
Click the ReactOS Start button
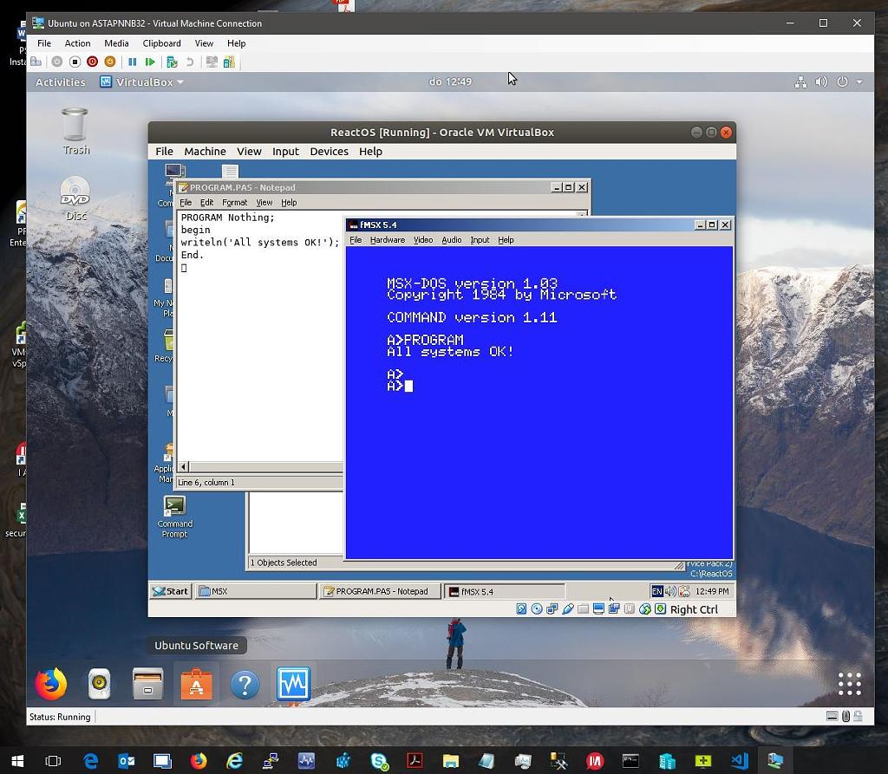(170, 590)
